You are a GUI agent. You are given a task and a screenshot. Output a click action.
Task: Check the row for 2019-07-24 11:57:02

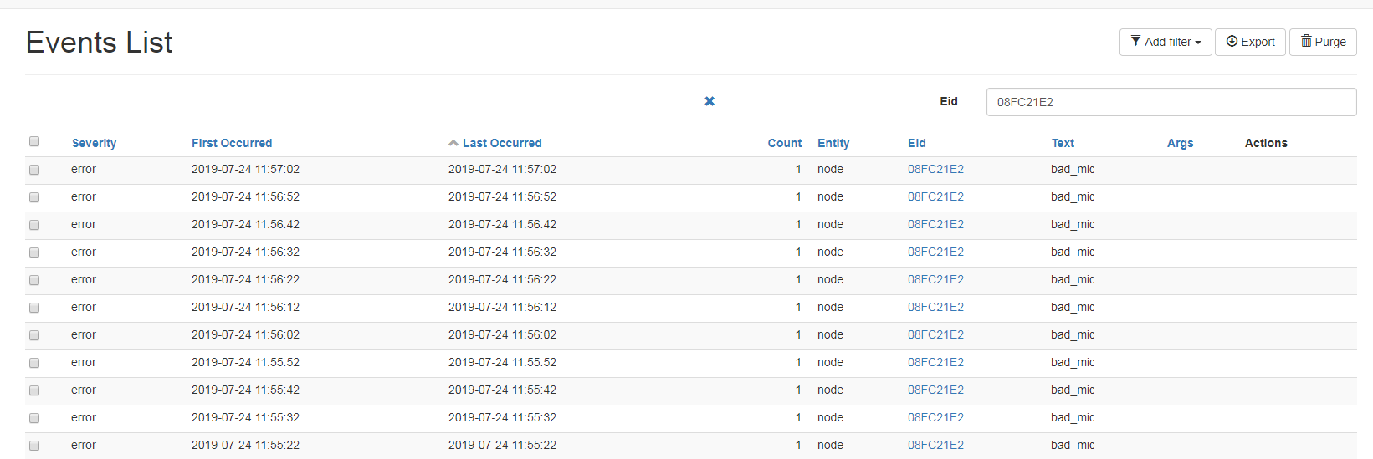pos(34,170)
